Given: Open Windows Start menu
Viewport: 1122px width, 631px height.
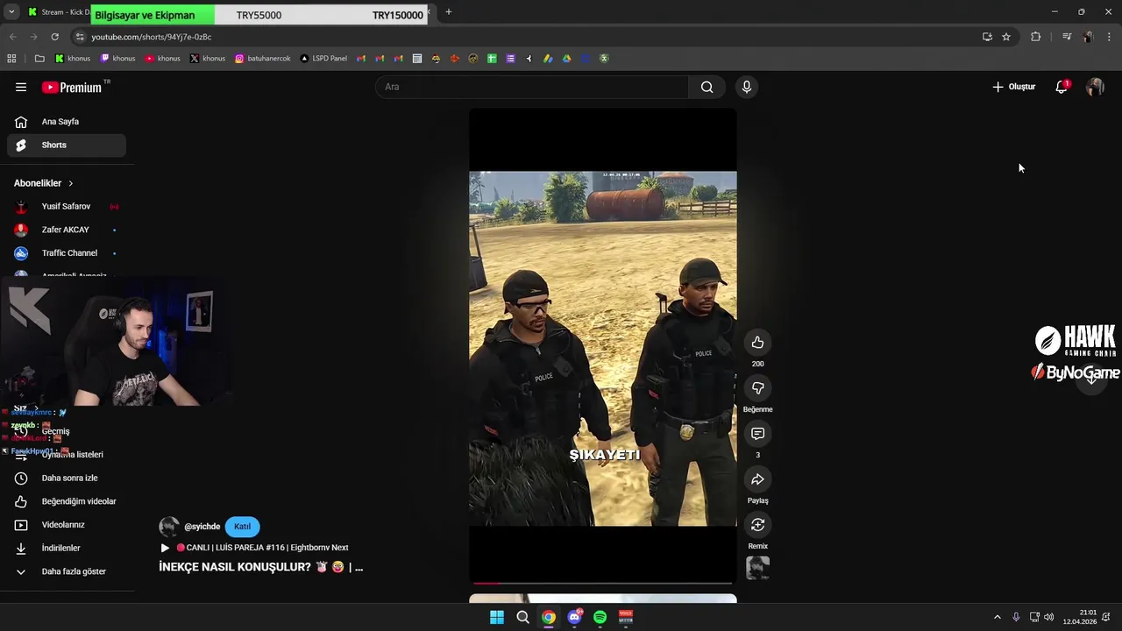Looking at the screenshot, I should click(497, 617).
